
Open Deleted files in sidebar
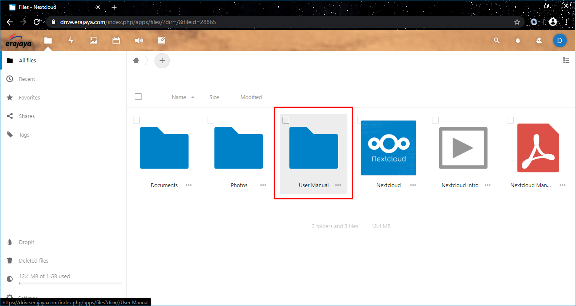[x=63, y=260]
